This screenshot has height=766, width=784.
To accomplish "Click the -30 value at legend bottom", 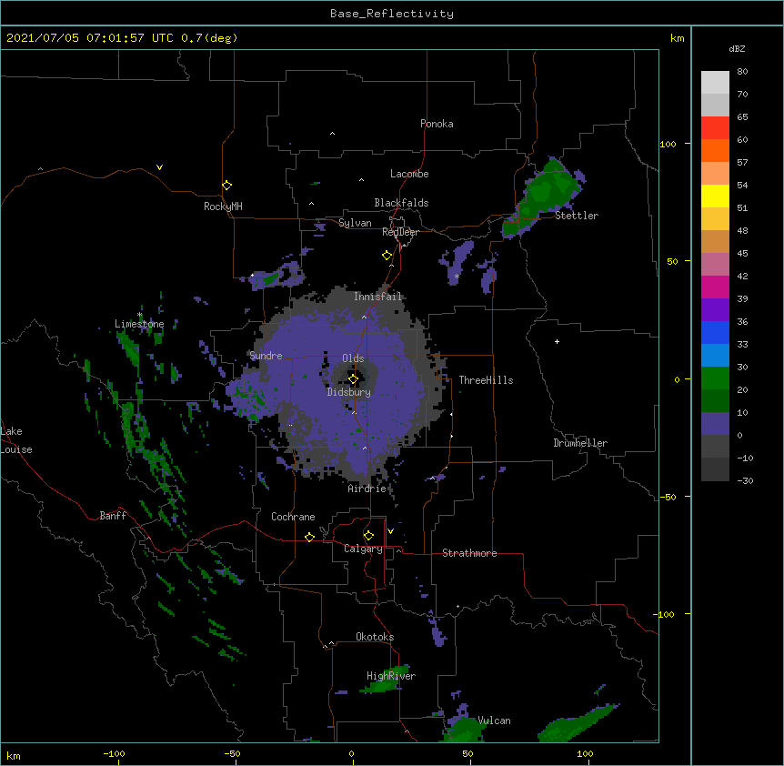I will (x=745, y=481).
